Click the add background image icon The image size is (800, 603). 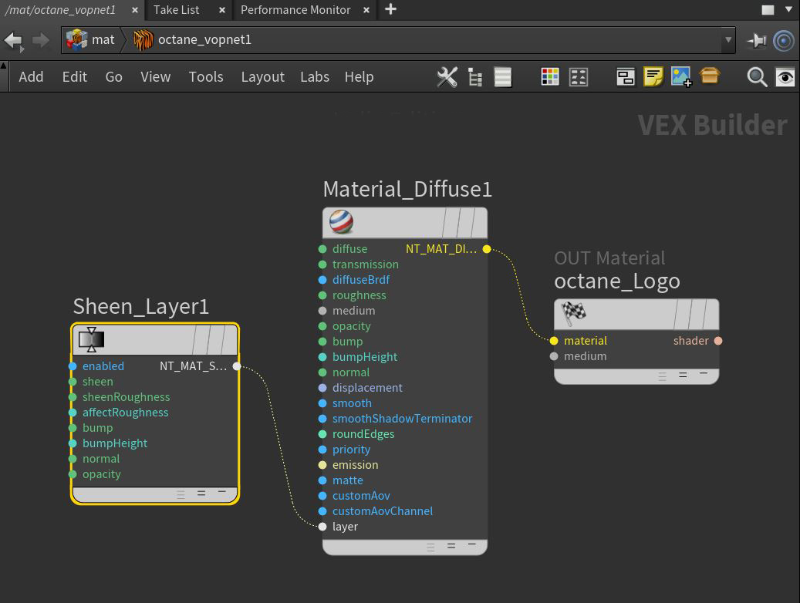click(x=681, y=77)
